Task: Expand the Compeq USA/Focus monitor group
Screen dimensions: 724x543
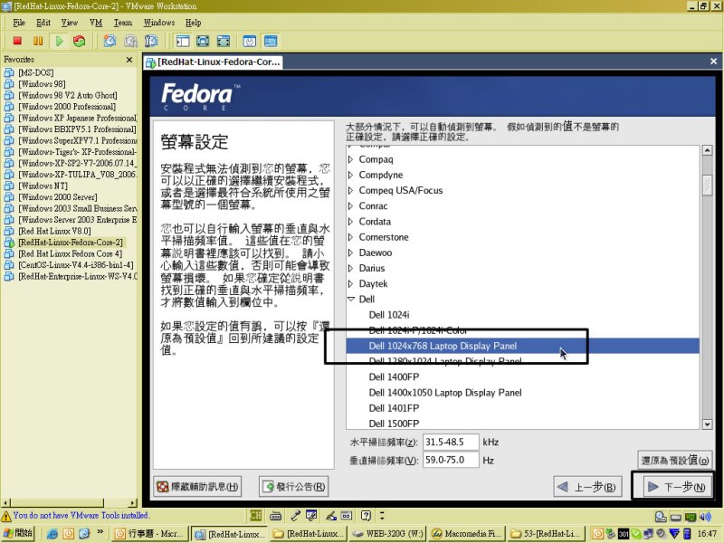Action: (x=350, y=190)
